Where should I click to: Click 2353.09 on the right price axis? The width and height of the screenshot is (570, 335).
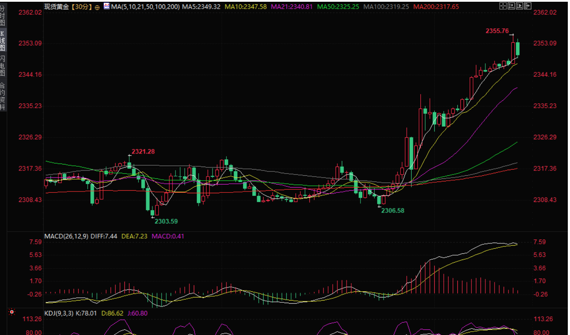[545, 43]
